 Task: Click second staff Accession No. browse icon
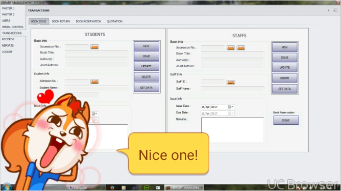click(x=241, y=48)
